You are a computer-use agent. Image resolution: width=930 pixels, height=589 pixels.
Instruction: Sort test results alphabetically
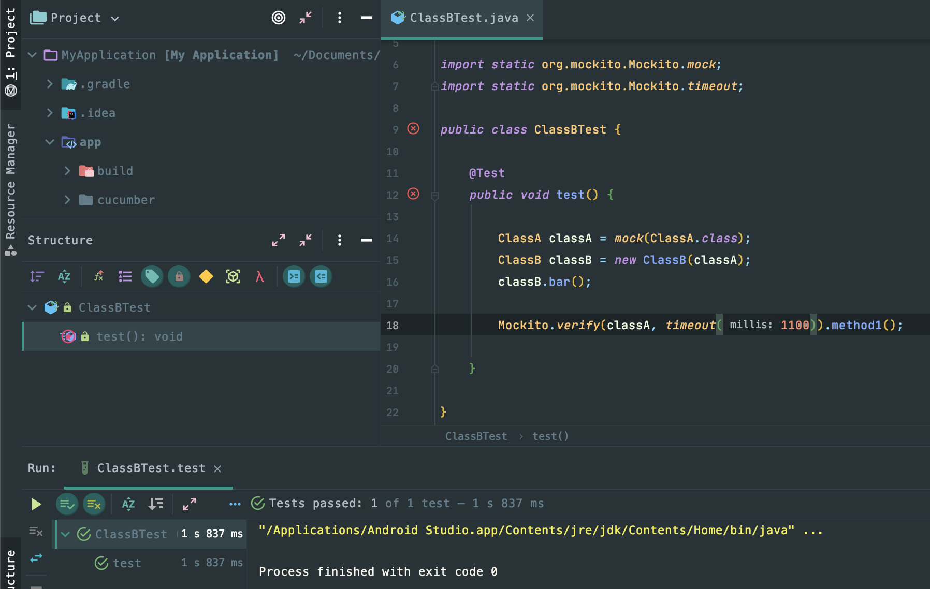point(128,504)
